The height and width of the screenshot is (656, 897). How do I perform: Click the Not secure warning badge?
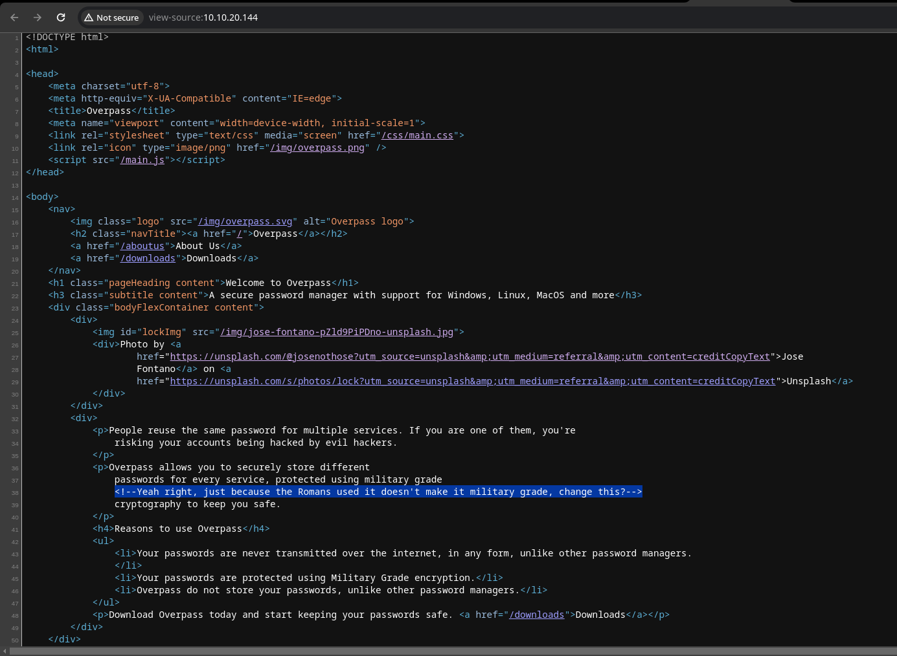tap(111, 17)
